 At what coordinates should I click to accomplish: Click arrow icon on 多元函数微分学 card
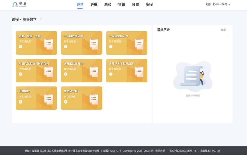pos(65,74)
